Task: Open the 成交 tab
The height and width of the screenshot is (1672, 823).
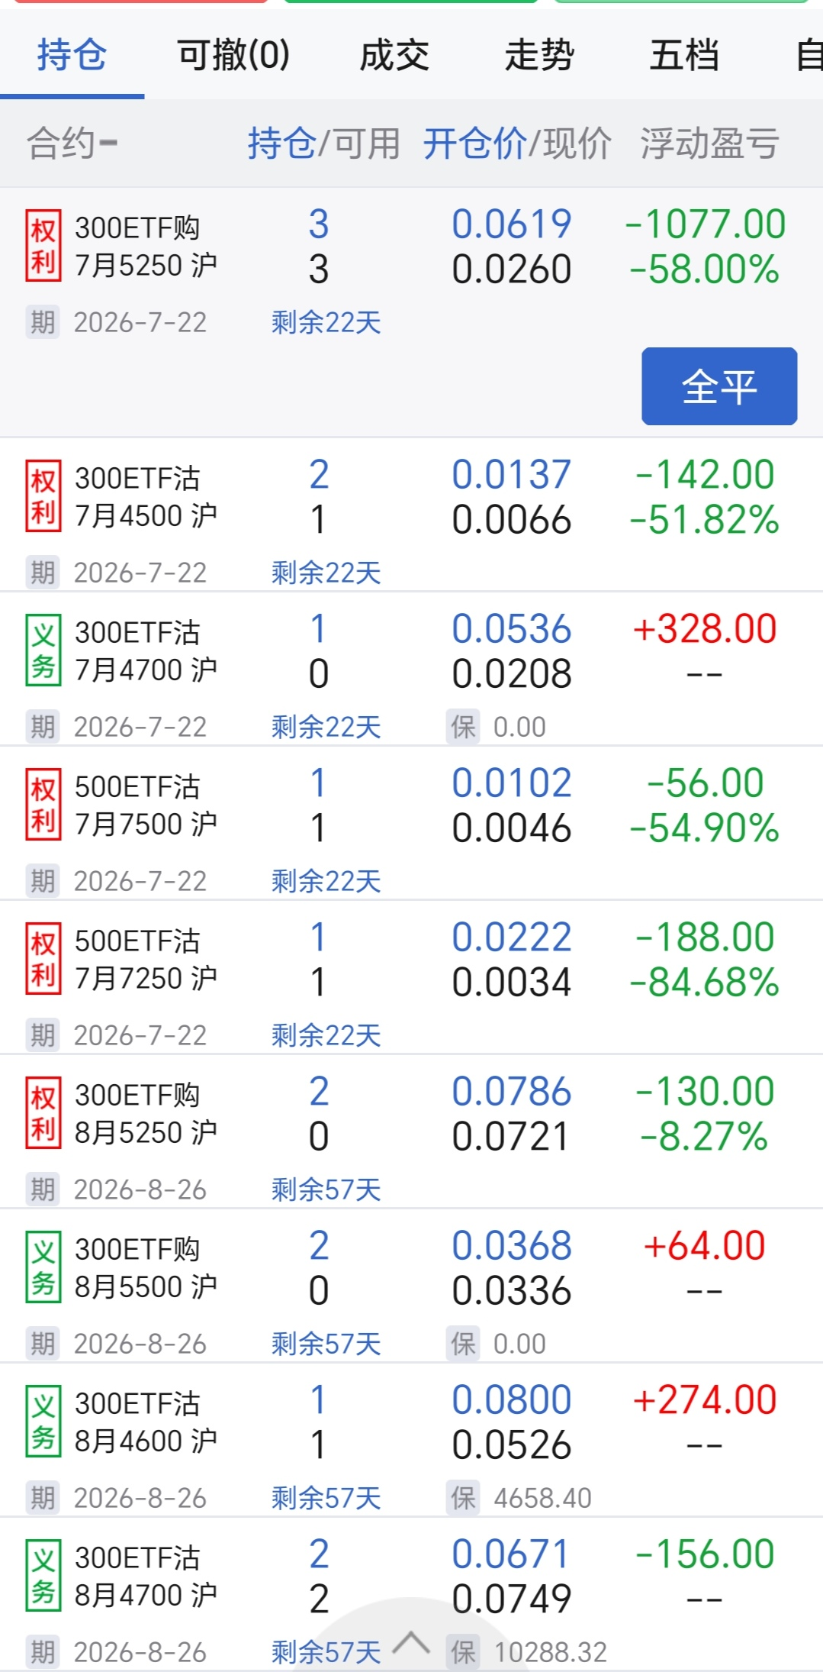Action: coord(394,56)
